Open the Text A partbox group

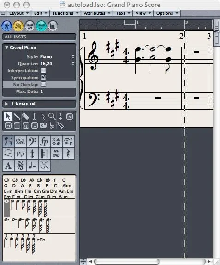8,166
